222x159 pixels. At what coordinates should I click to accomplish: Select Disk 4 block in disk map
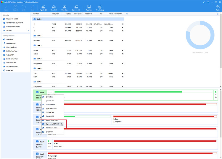click(x=40, y=144)
